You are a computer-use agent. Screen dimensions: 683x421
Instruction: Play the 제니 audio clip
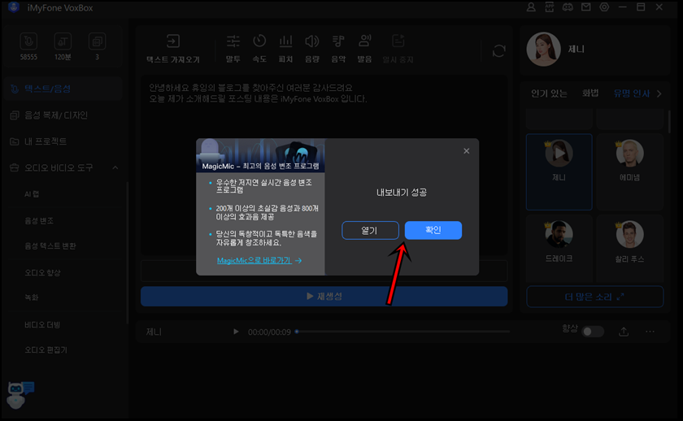click(x=236, y=332)
